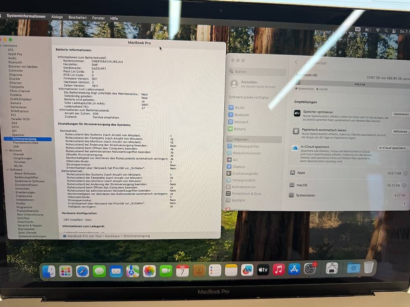
Task: Open the Hilfe menu
Action: (x=114, y=18)
